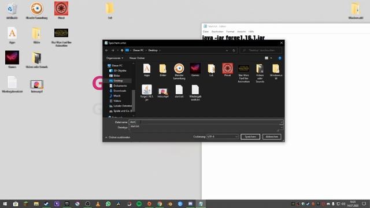
Task: Select Blender Sammlung icon on desktop
Action: [x=36, y=11]
